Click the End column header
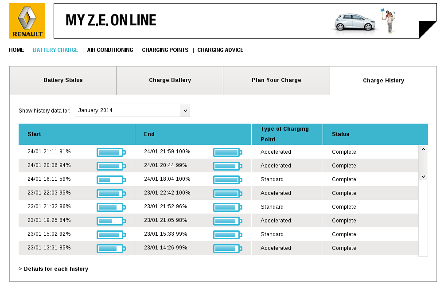The image size is (444, 288). tap(193, 134)
